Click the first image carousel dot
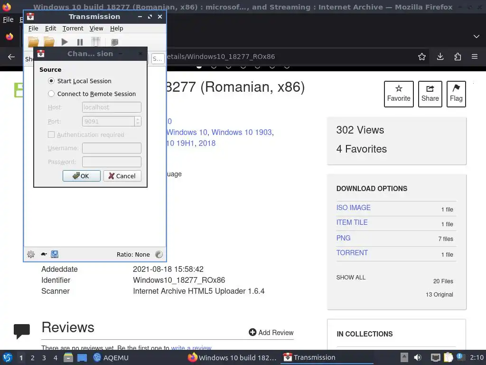 (199, 66)
